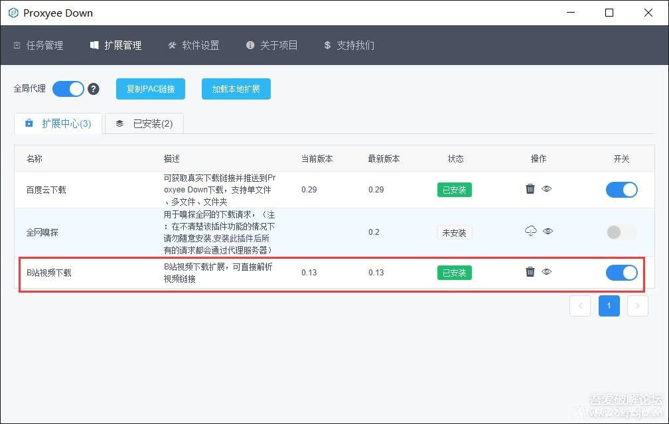Disable the B站视频下载 extension switch

[x=621, y=273]
